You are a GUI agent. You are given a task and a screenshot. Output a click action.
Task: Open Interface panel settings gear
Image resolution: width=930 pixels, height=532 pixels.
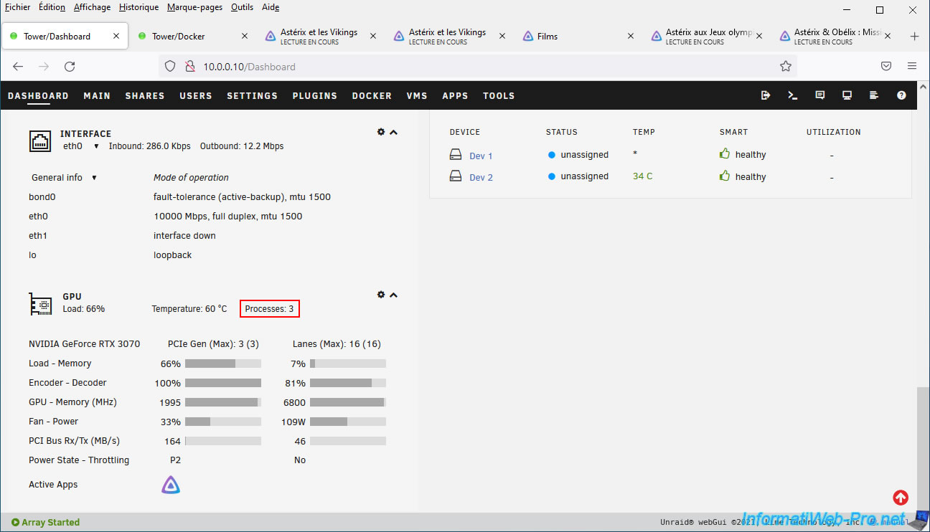pyautogui.click(x=381, y=132)
